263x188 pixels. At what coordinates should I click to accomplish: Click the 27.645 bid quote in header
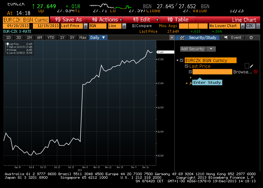(165, 6)
